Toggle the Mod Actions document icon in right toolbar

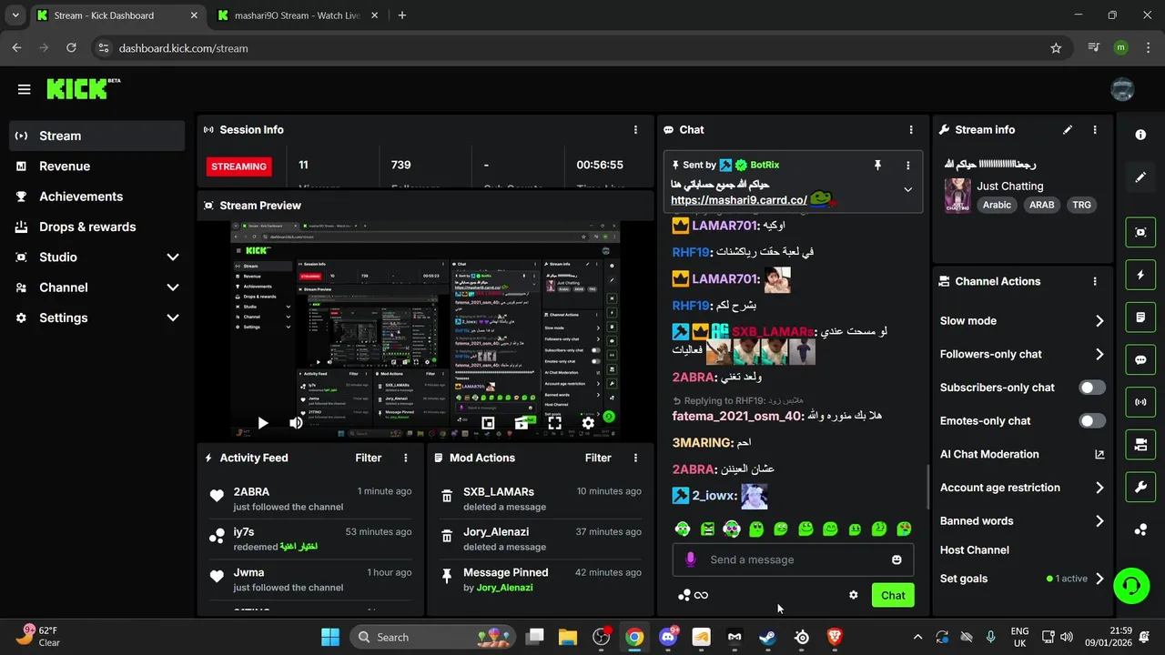pos(1140,317)
